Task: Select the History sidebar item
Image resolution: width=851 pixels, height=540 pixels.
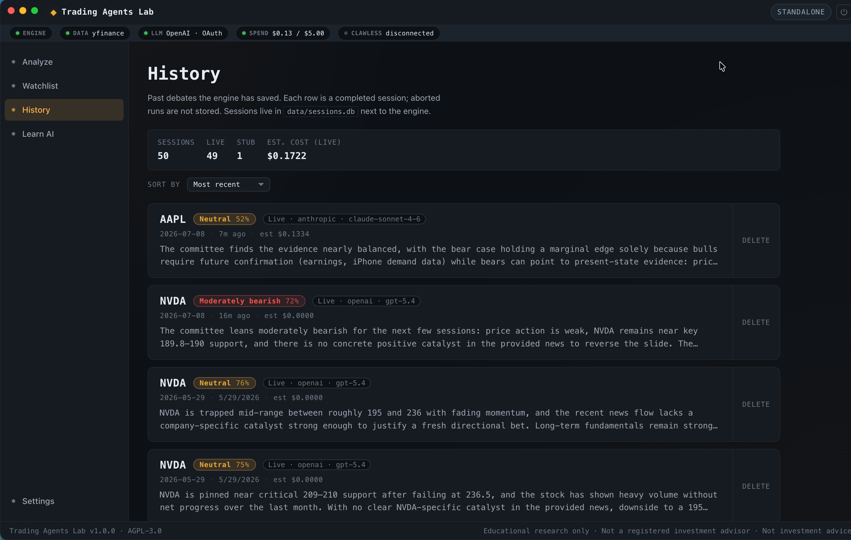Action: (64, 110)
